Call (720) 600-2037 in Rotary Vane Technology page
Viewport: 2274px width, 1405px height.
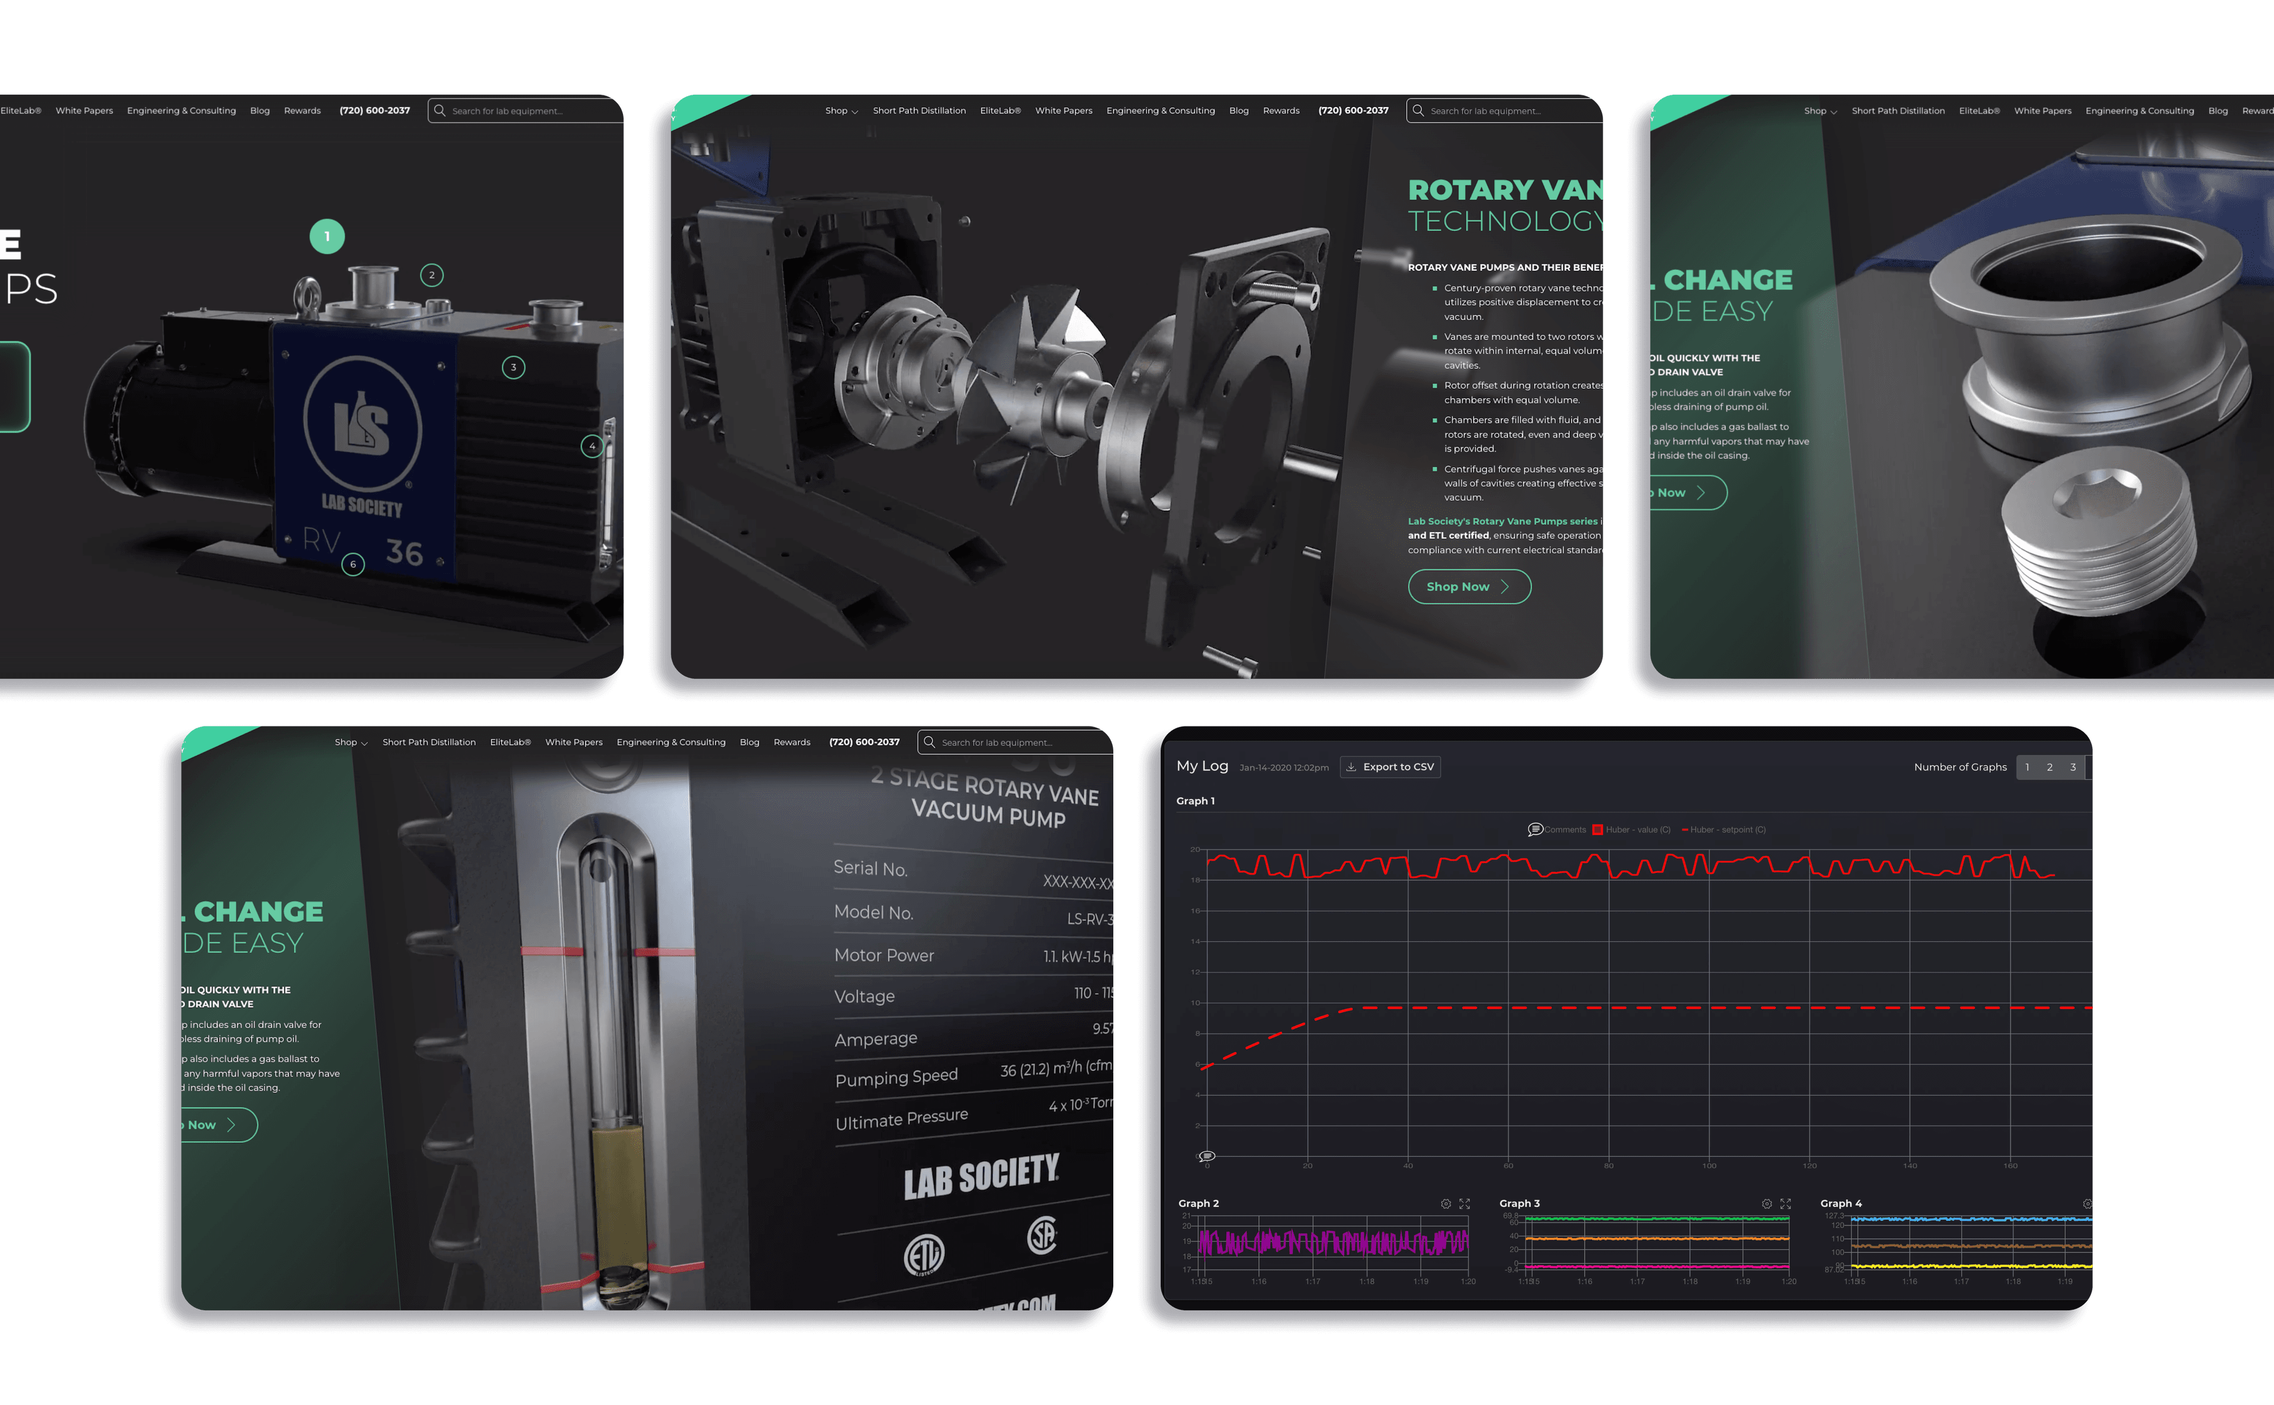click(x=1353, y=111)
